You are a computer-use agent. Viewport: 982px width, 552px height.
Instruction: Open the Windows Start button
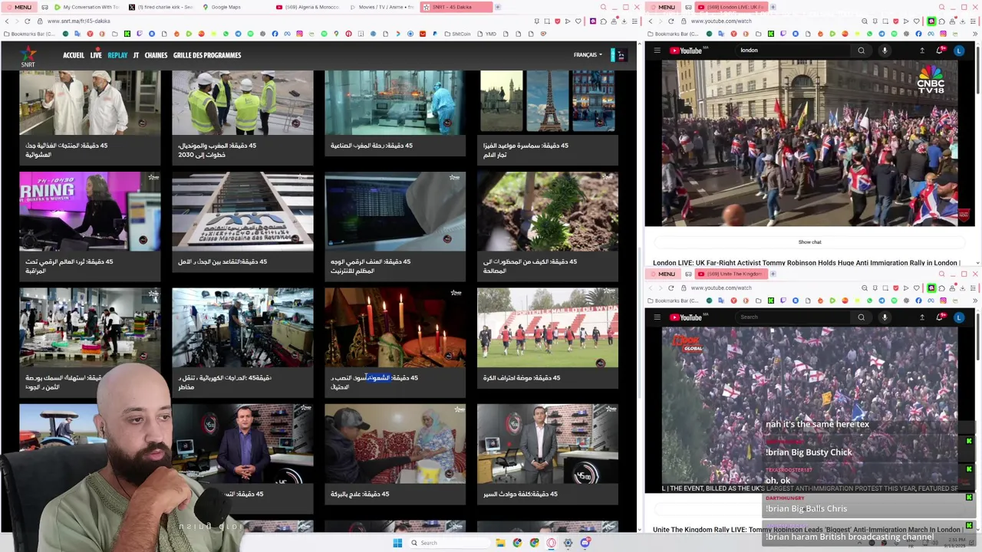coord(397,543)
